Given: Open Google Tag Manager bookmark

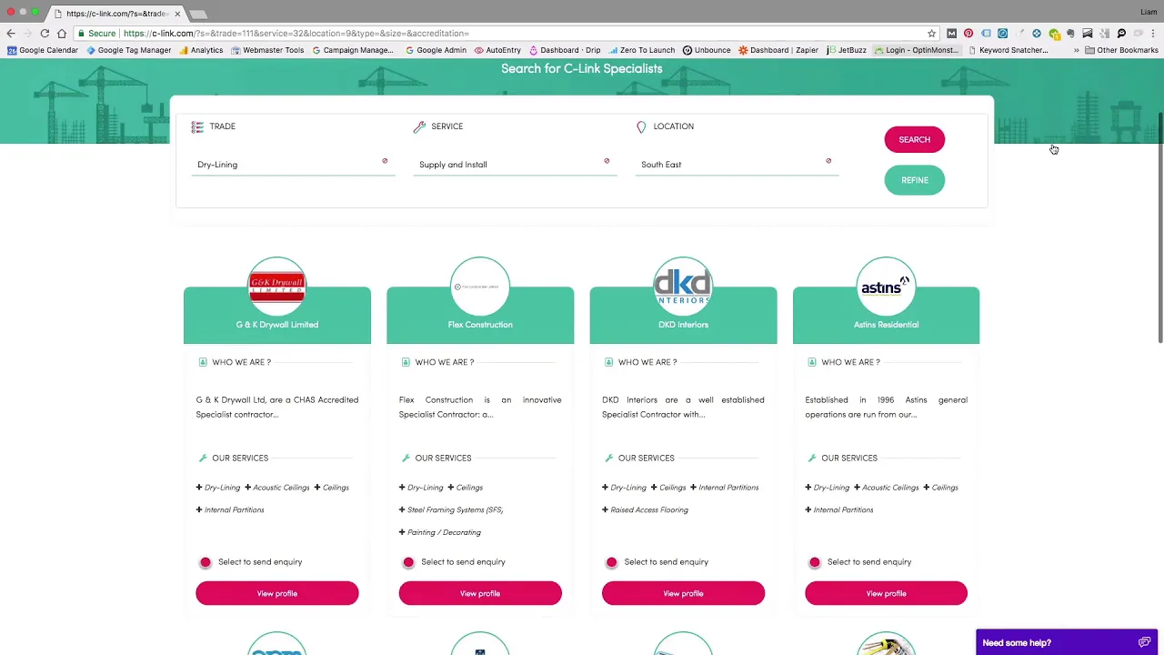Looking at the screenshot, I should point(128,50).
